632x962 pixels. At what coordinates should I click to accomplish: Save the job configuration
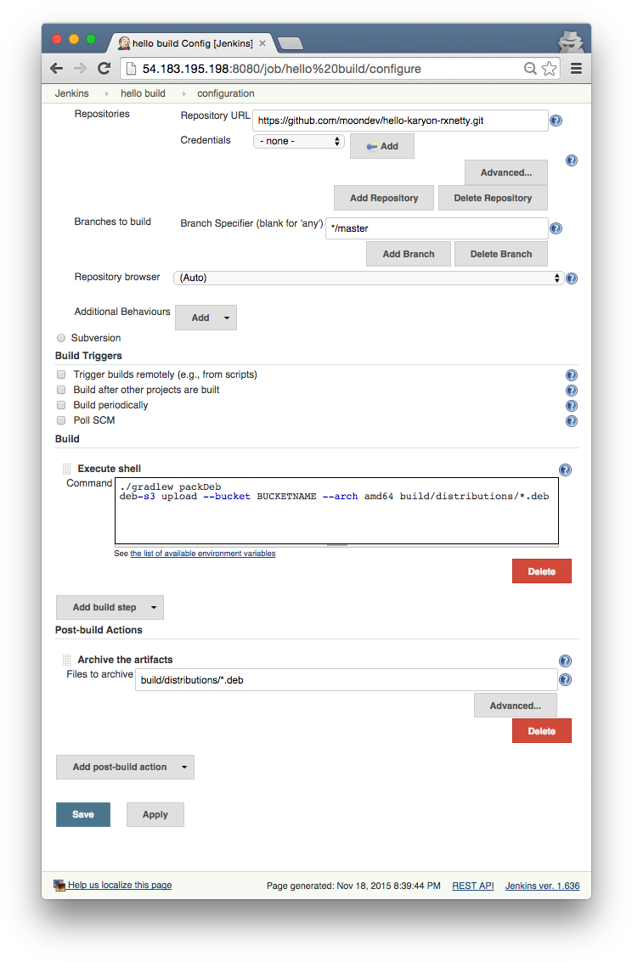point(83,814)
